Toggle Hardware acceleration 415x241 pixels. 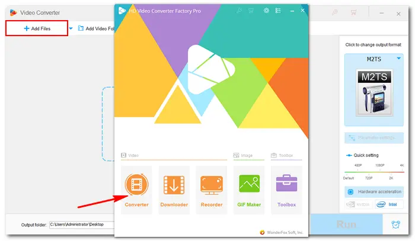[x=374, y=192]
